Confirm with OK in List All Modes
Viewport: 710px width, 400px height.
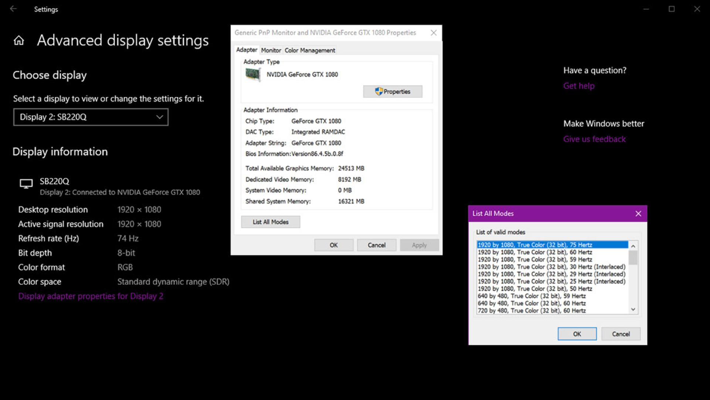pos(577,334)
